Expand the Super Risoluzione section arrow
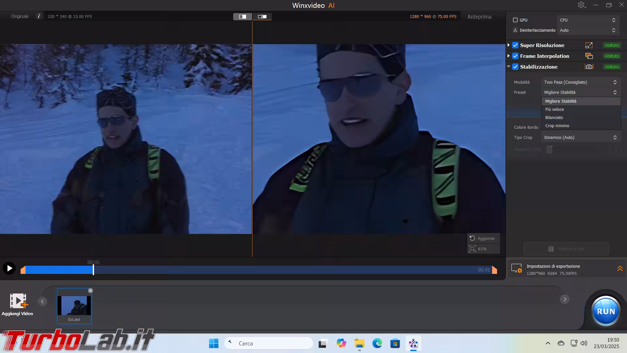The image size is (627, 353). (x=508, y=45)
